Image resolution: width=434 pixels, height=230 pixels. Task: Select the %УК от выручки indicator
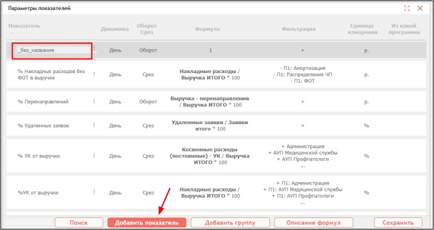(x=38, y=193)
